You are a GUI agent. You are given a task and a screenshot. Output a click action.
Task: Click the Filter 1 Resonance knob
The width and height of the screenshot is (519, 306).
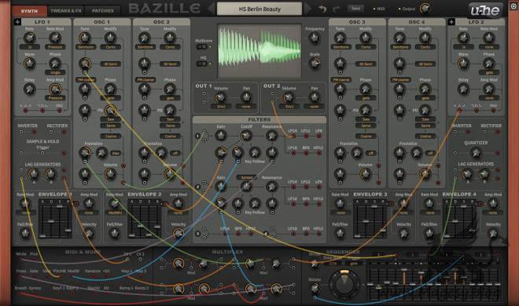pyautogui.click(x=272, y=136)
